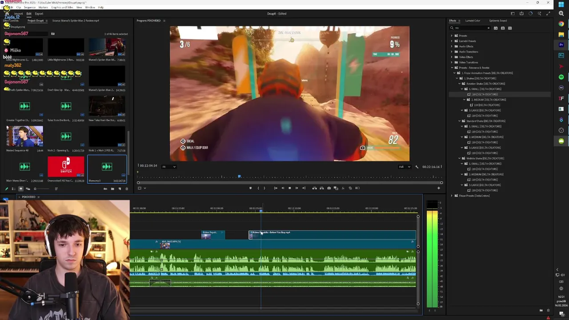Screen dimensions: 569x320
Task: Open the Program monitor button editor plus
Action: click(x=438, y=188)
